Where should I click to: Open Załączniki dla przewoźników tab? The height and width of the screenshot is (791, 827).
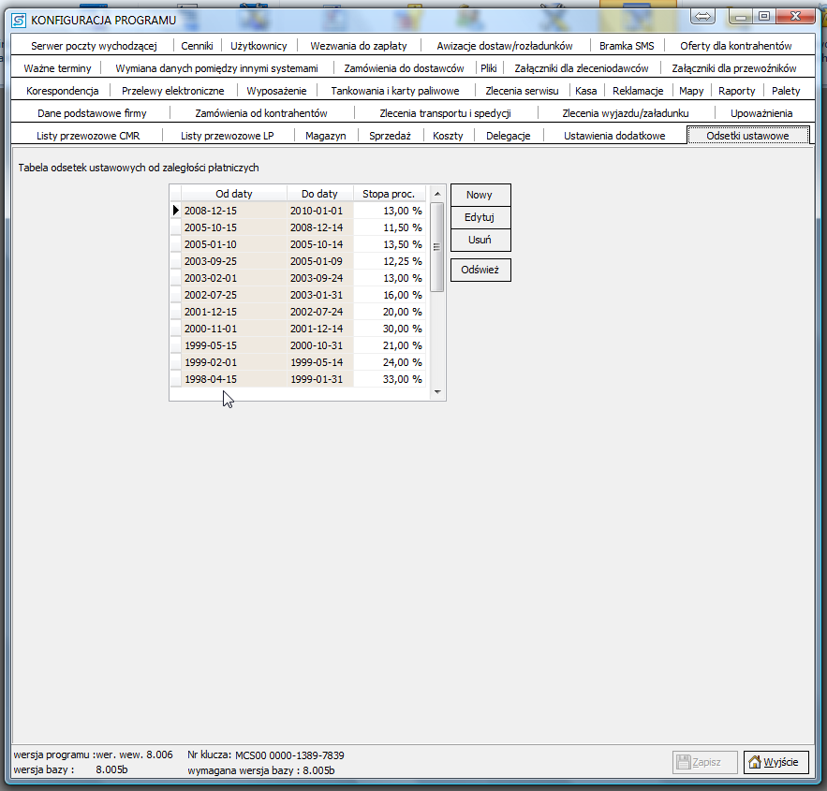(734, 68)
